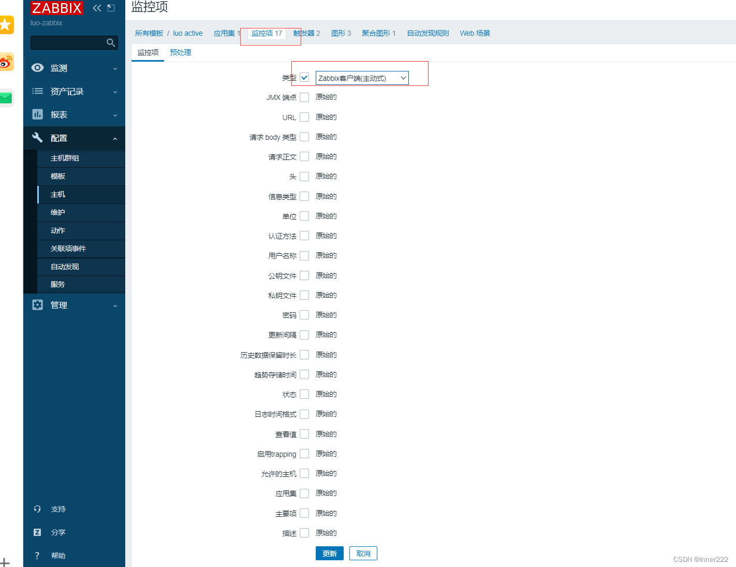Tick the URL checkbox
The height and width of the screenshot is (567, 736).
pos(304,117)
